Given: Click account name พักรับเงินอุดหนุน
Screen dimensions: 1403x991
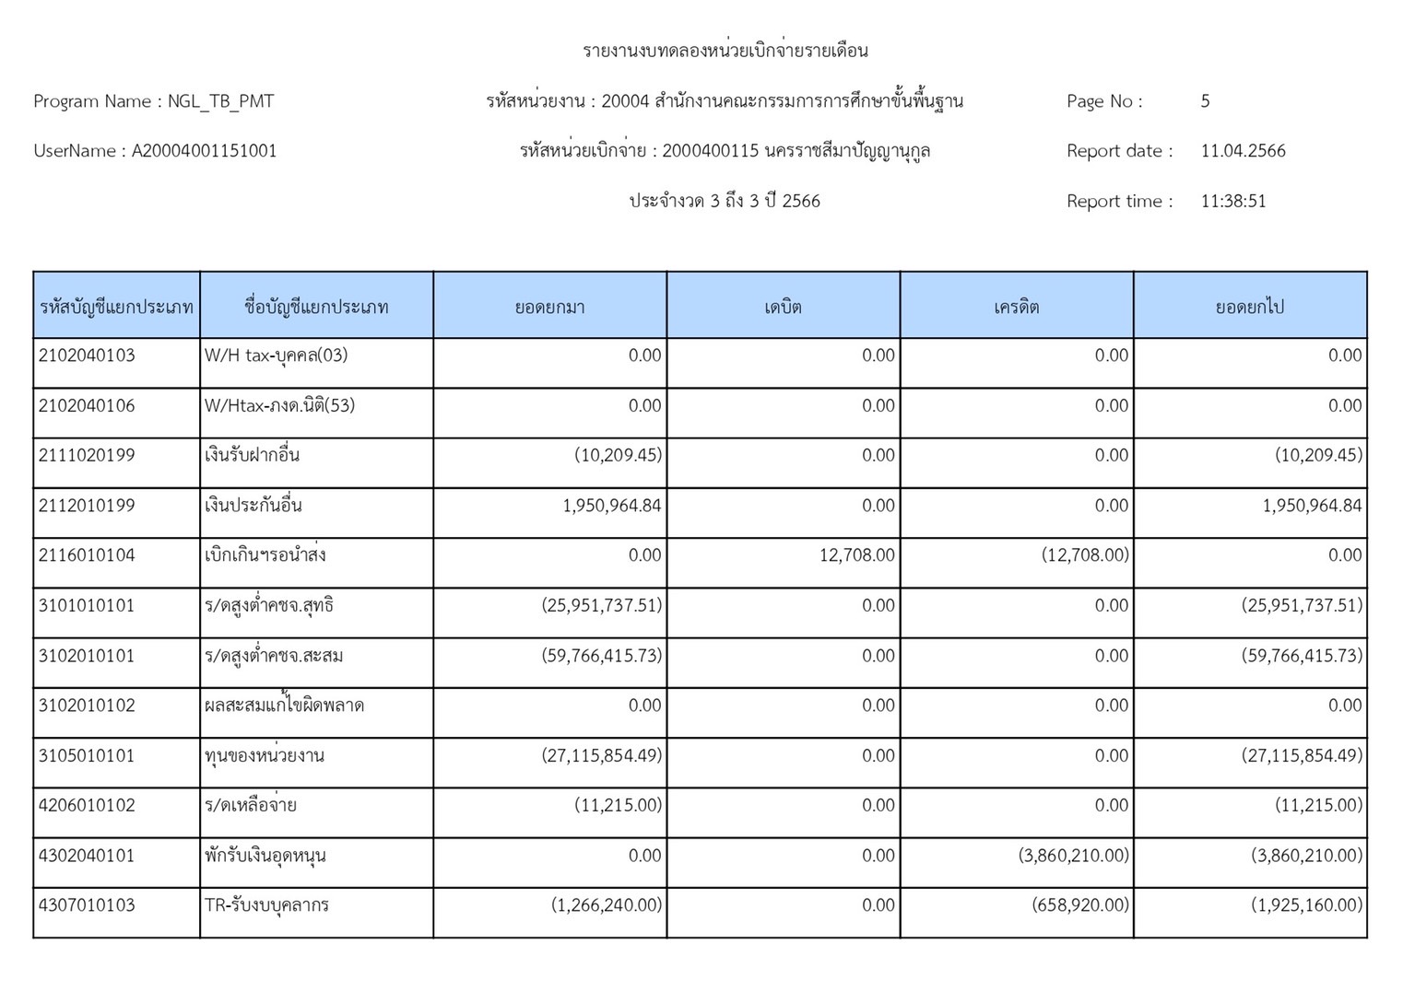Looking at the screenshot, I should pos(265,856).
